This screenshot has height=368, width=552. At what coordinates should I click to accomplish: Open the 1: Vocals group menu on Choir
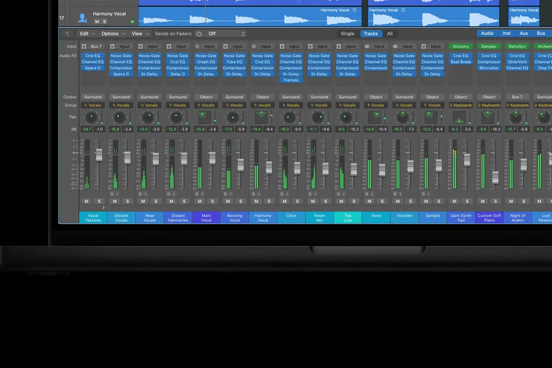(291, 105)
